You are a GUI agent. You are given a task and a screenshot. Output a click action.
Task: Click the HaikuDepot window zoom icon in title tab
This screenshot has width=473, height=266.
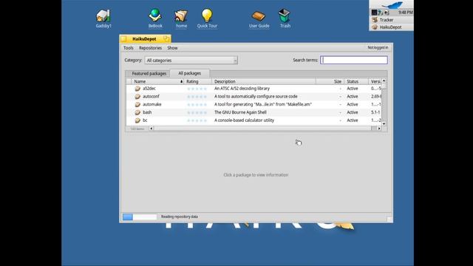[166, 38]
